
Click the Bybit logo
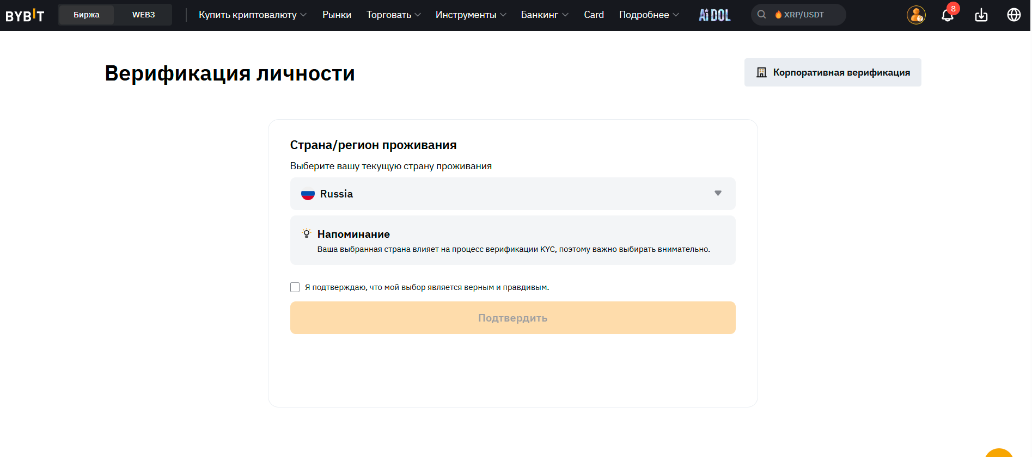click(25, 15)
